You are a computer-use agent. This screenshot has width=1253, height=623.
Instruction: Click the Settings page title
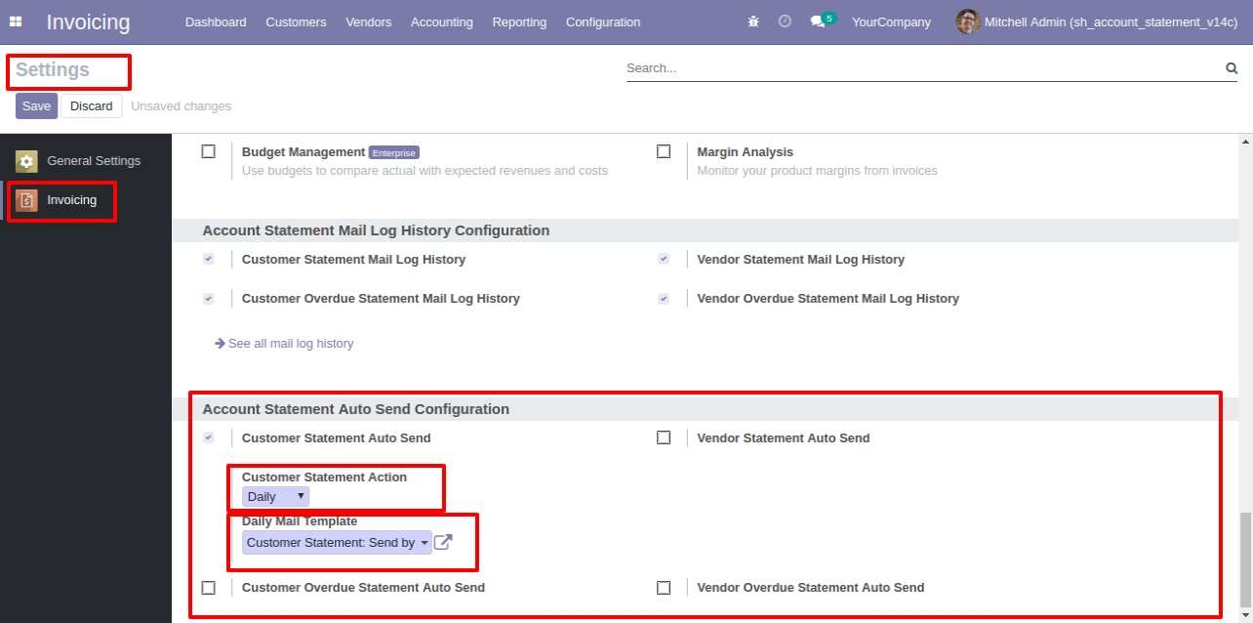click(53, 70)
